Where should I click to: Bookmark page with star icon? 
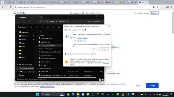158,7
